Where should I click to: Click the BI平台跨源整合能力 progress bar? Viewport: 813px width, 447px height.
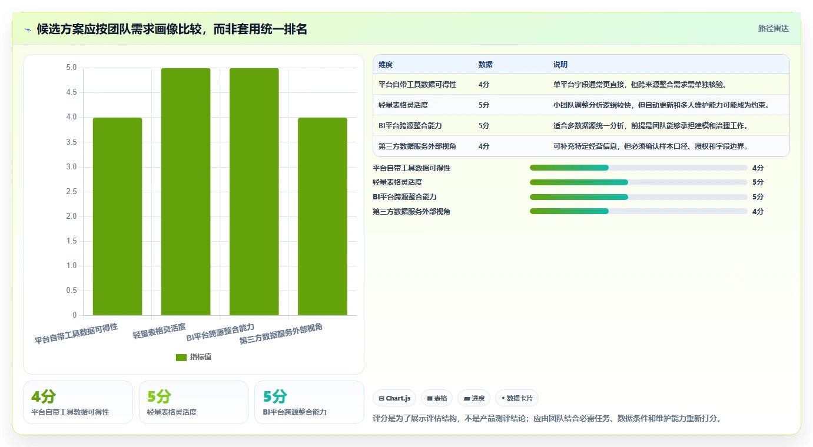pyautogui.click(x=639, y=197)
